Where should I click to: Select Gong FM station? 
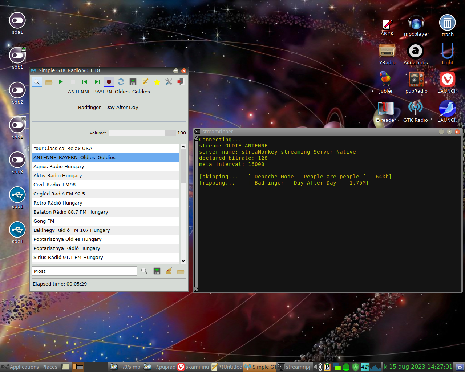(x=106, y=221)
